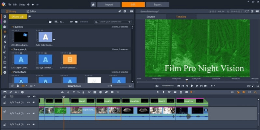Collapse the Stereoscopic section
This screenshot has height=130, width=260.
[12, 49]
